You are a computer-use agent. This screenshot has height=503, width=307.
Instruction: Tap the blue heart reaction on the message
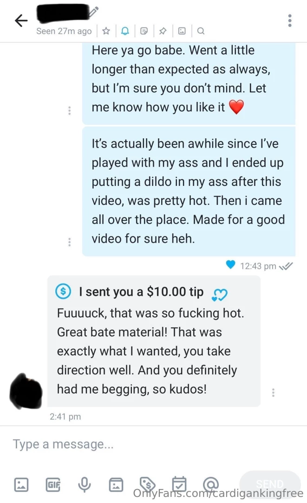tap(231, 265)
